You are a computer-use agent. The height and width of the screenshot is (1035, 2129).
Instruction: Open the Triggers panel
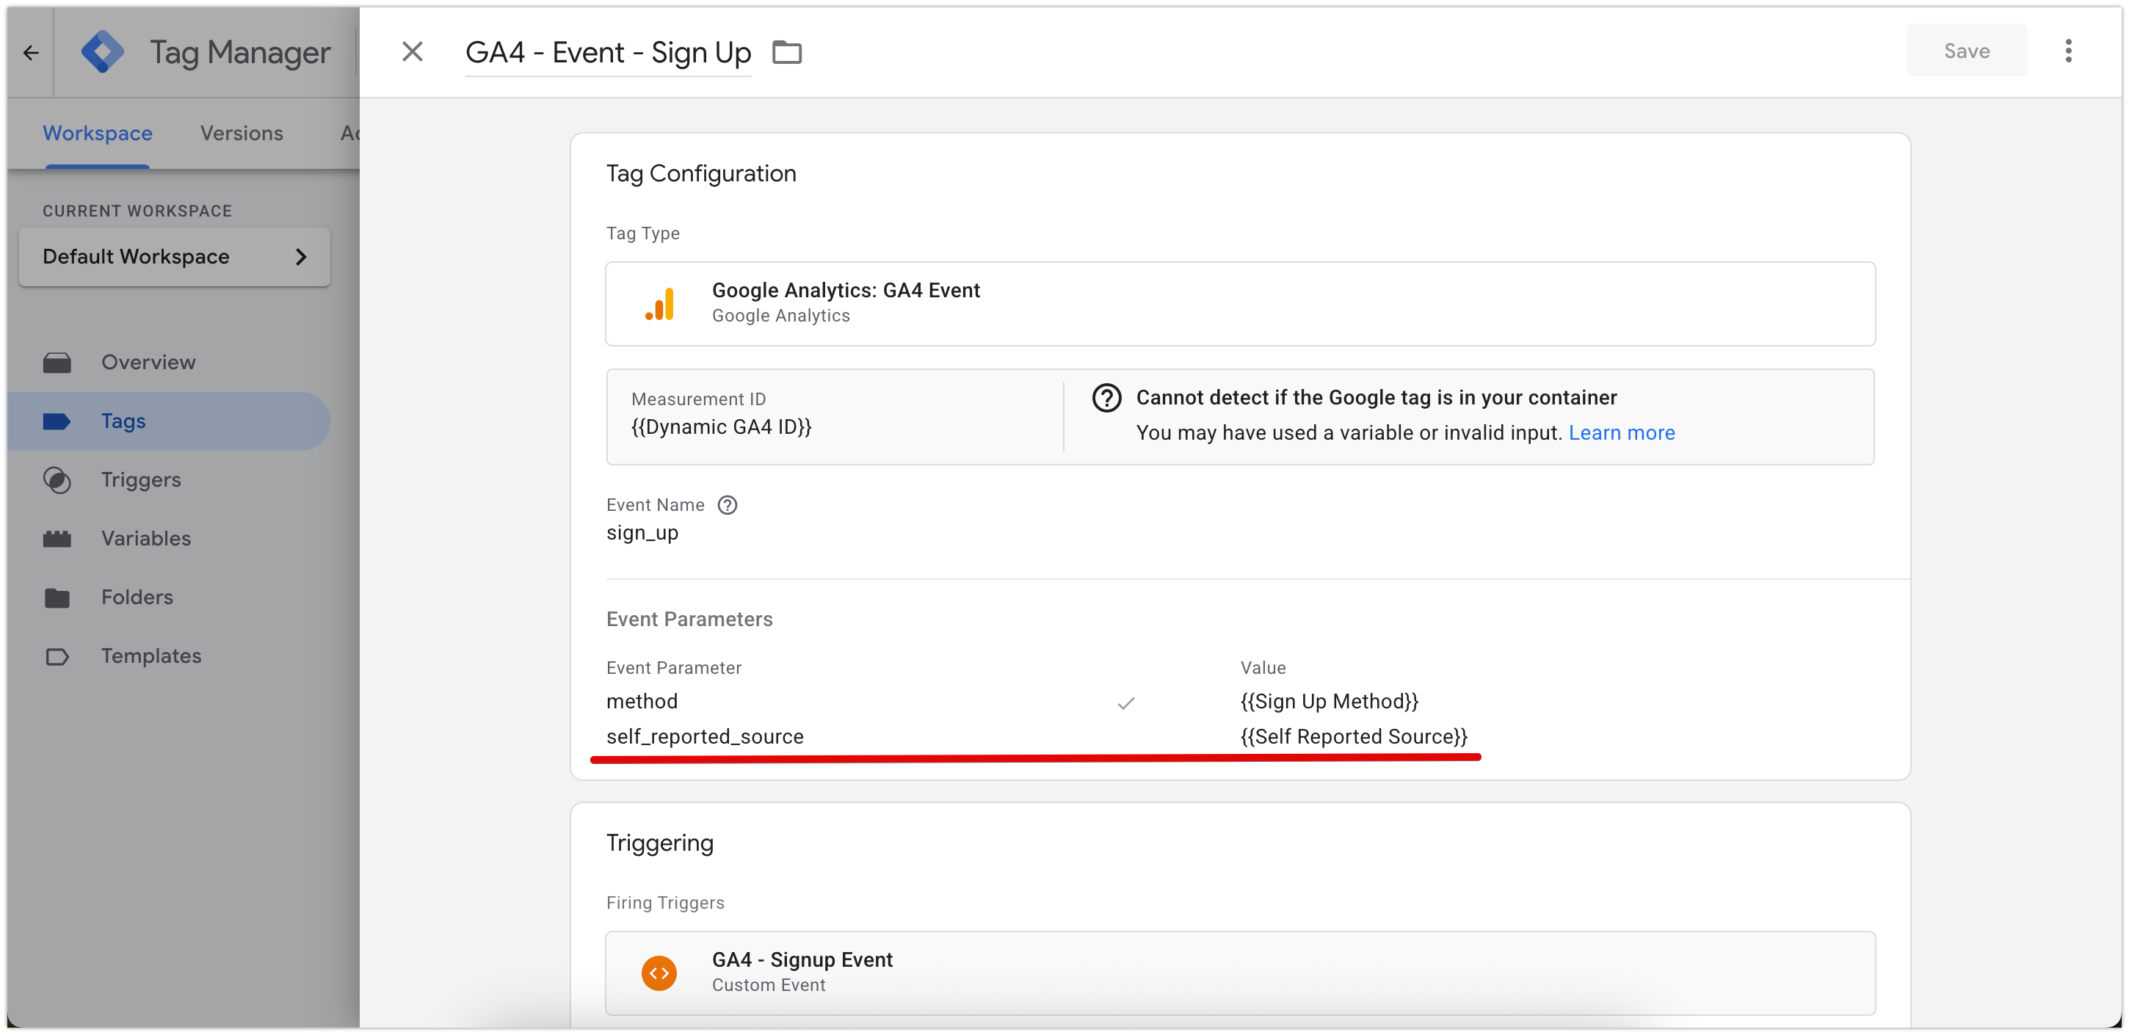point(140,479)
